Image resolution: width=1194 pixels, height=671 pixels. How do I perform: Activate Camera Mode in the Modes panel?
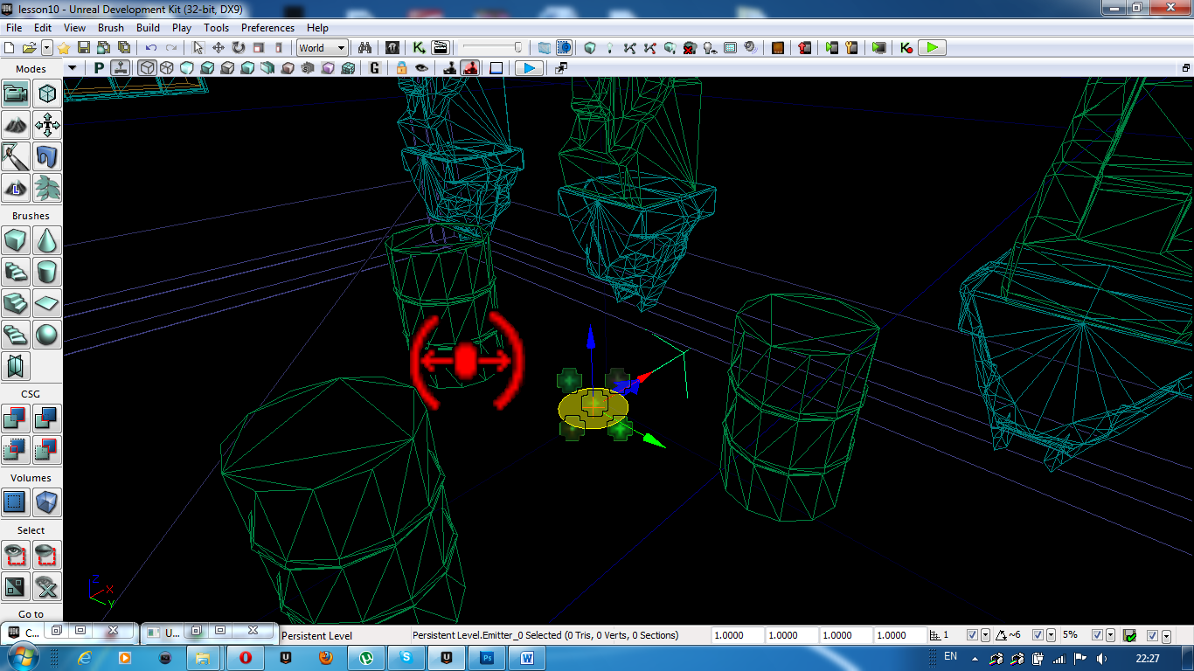[17, 93]
